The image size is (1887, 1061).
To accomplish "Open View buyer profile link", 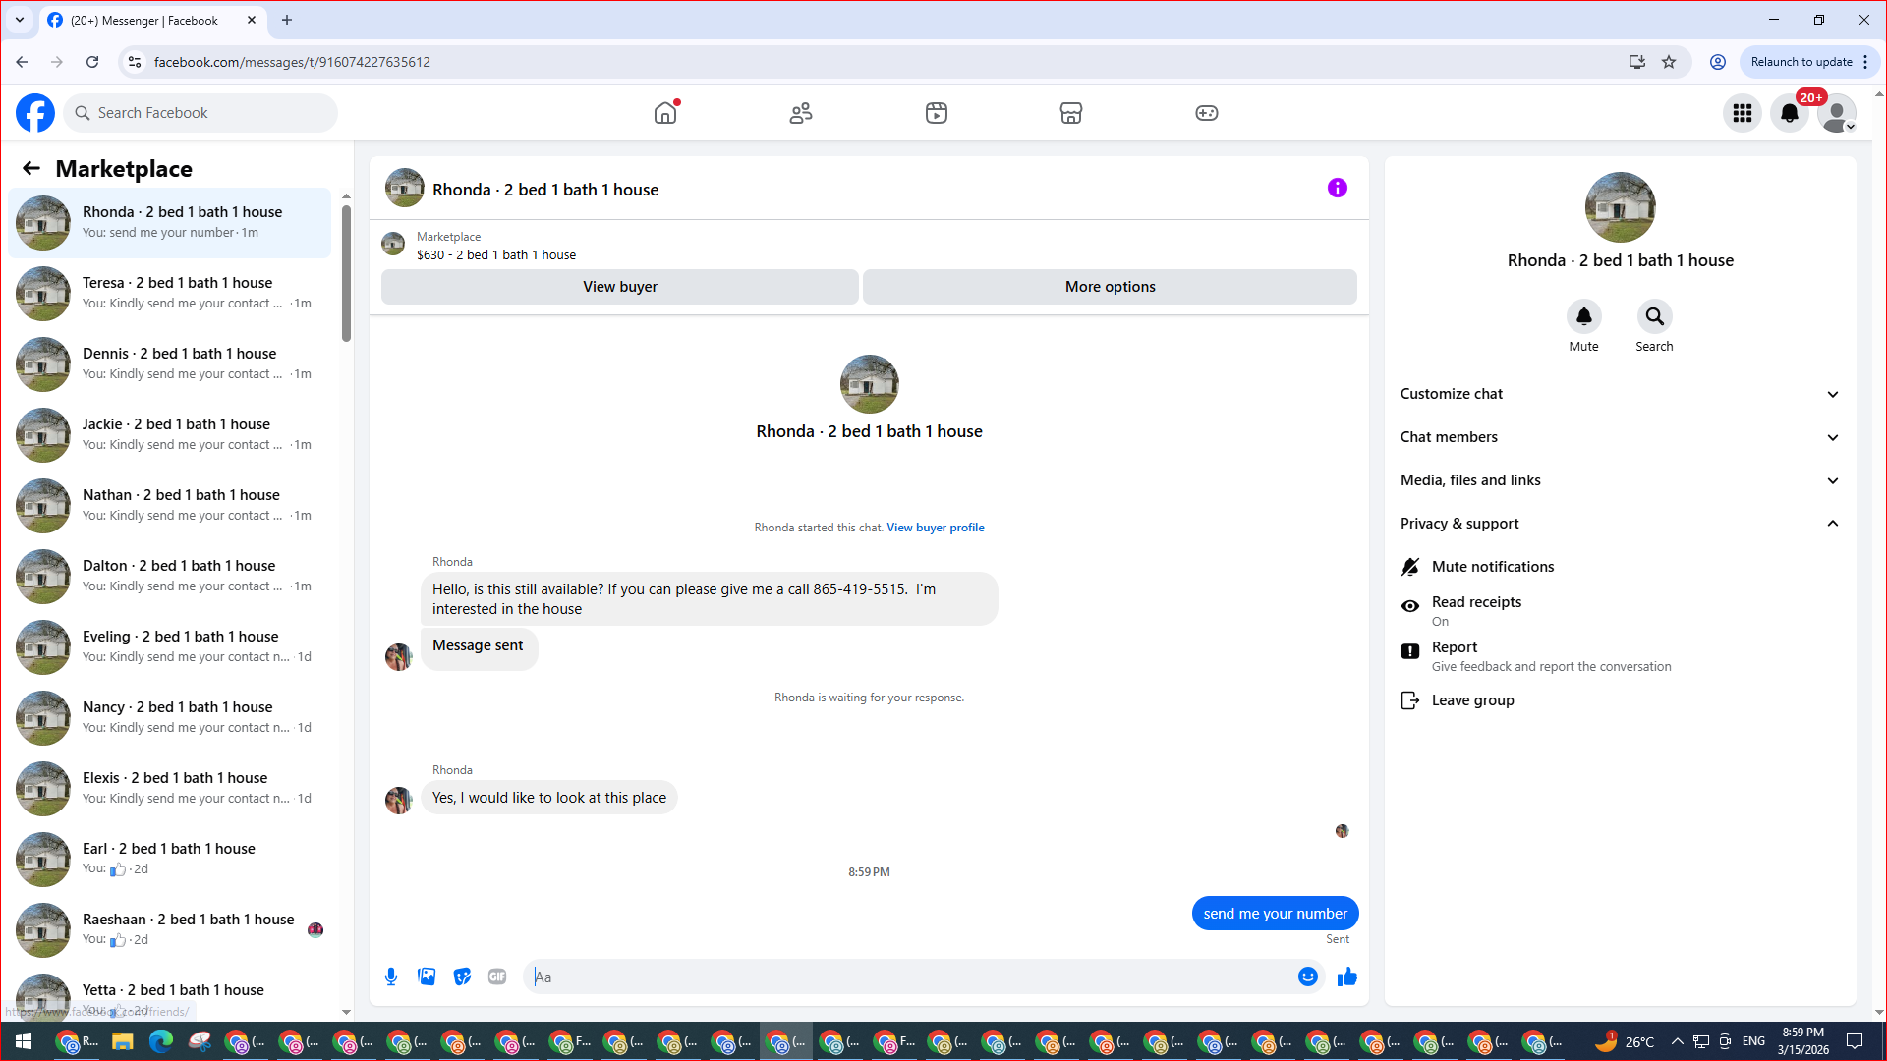I will point(936,528).
